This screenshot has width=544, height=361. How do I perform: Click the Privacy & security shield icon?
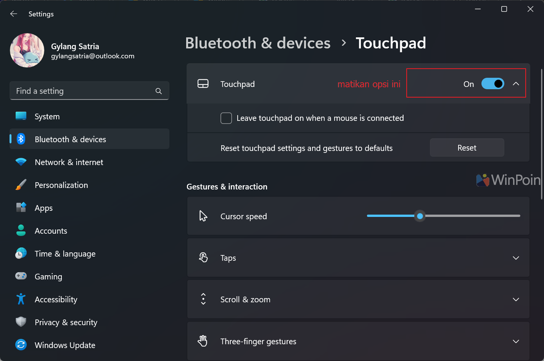21,322
